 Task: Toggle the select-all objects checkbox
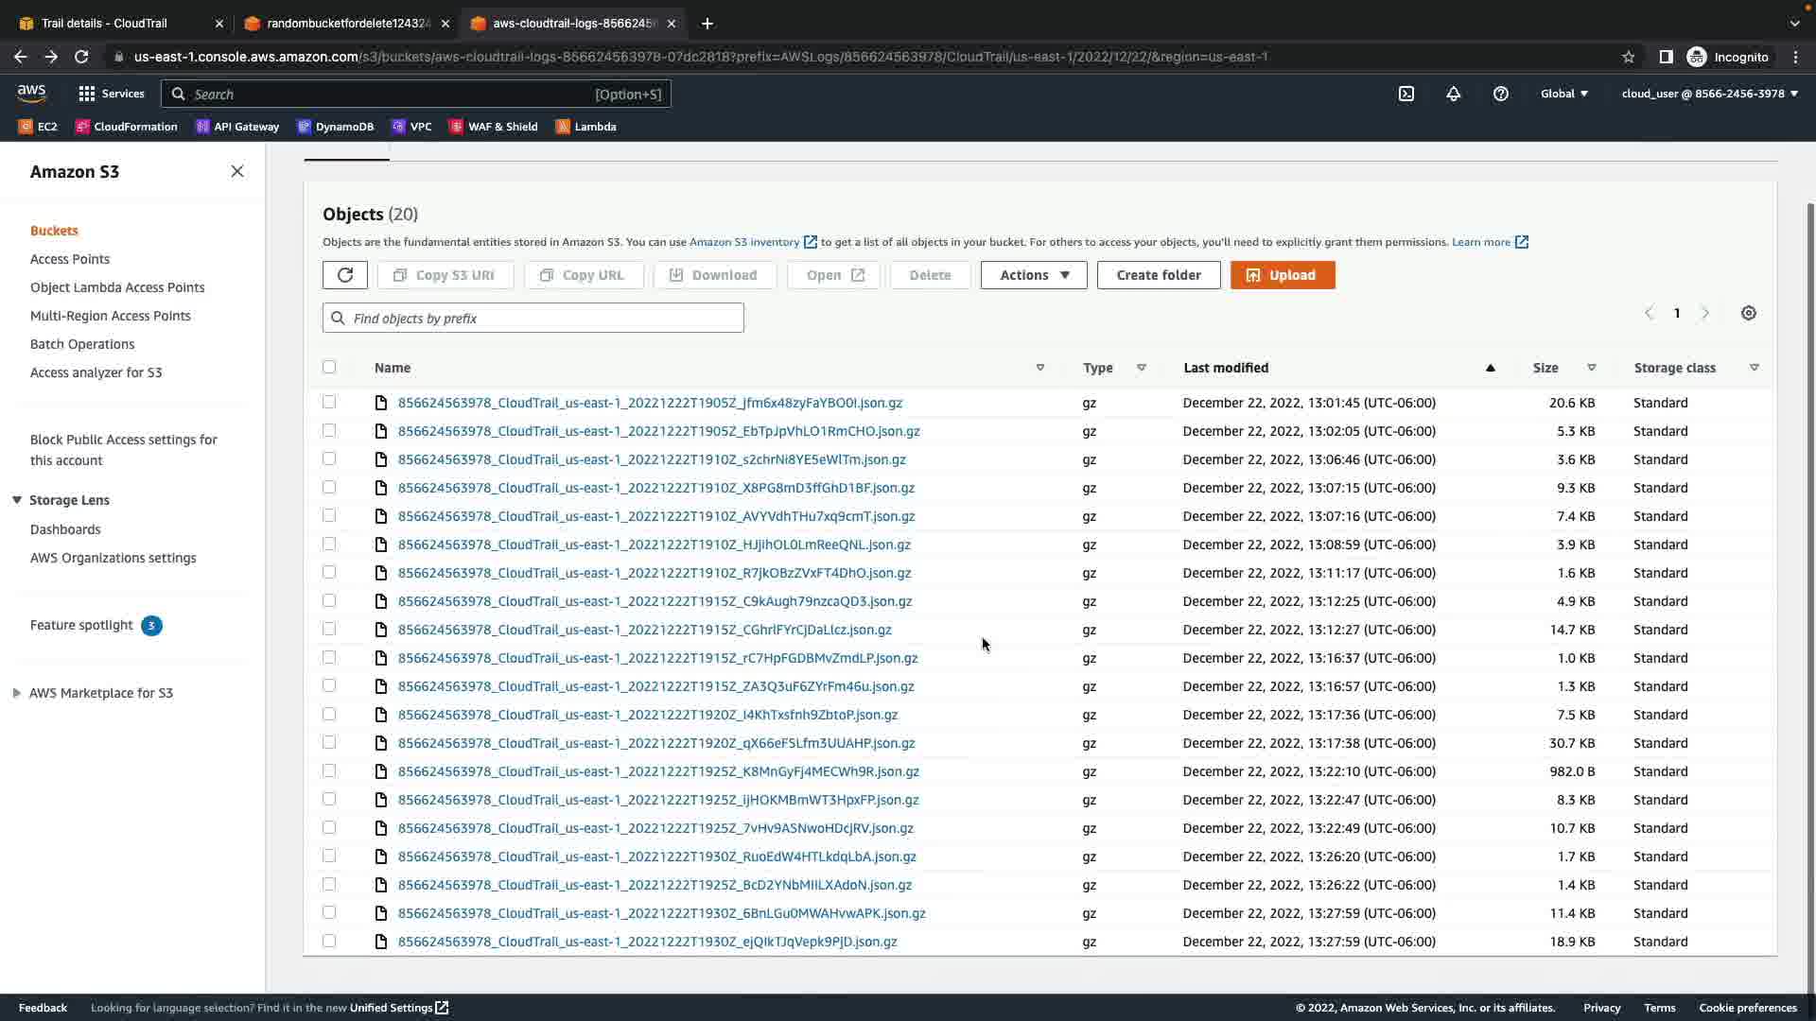(x=329, y=367)
